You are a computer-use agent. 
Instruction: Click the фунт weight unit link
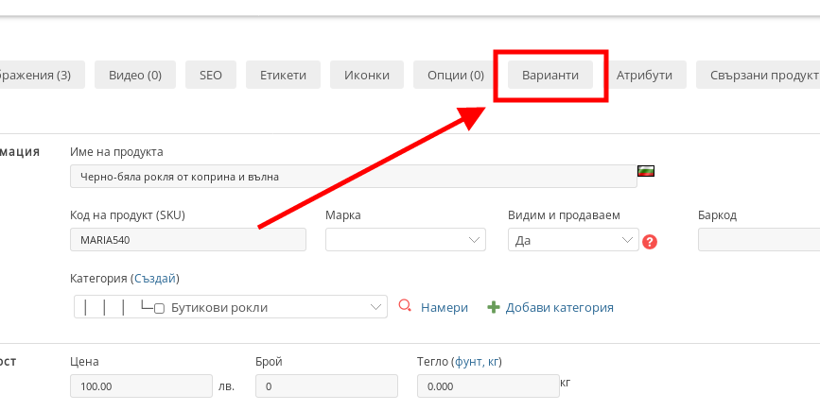click(x=468, y=361)
